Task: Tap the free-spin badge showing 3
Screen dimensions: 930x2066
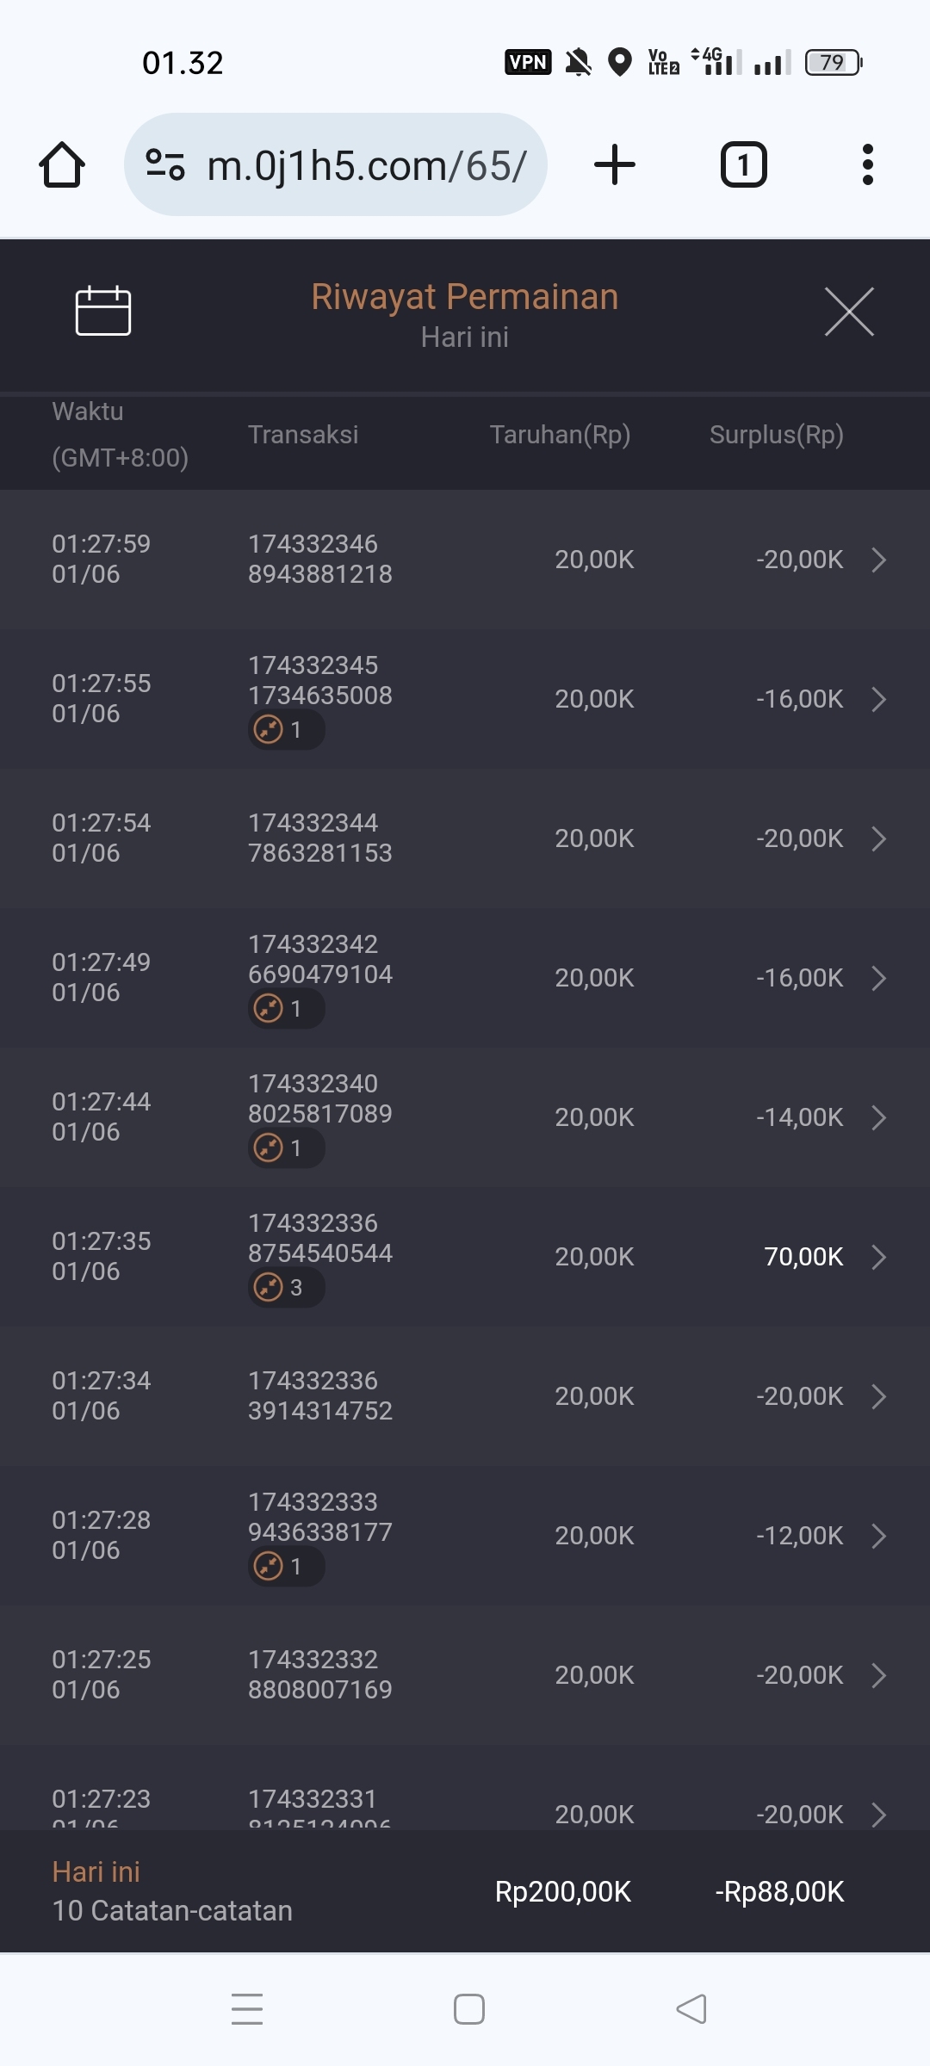Action: [285, 1288]
